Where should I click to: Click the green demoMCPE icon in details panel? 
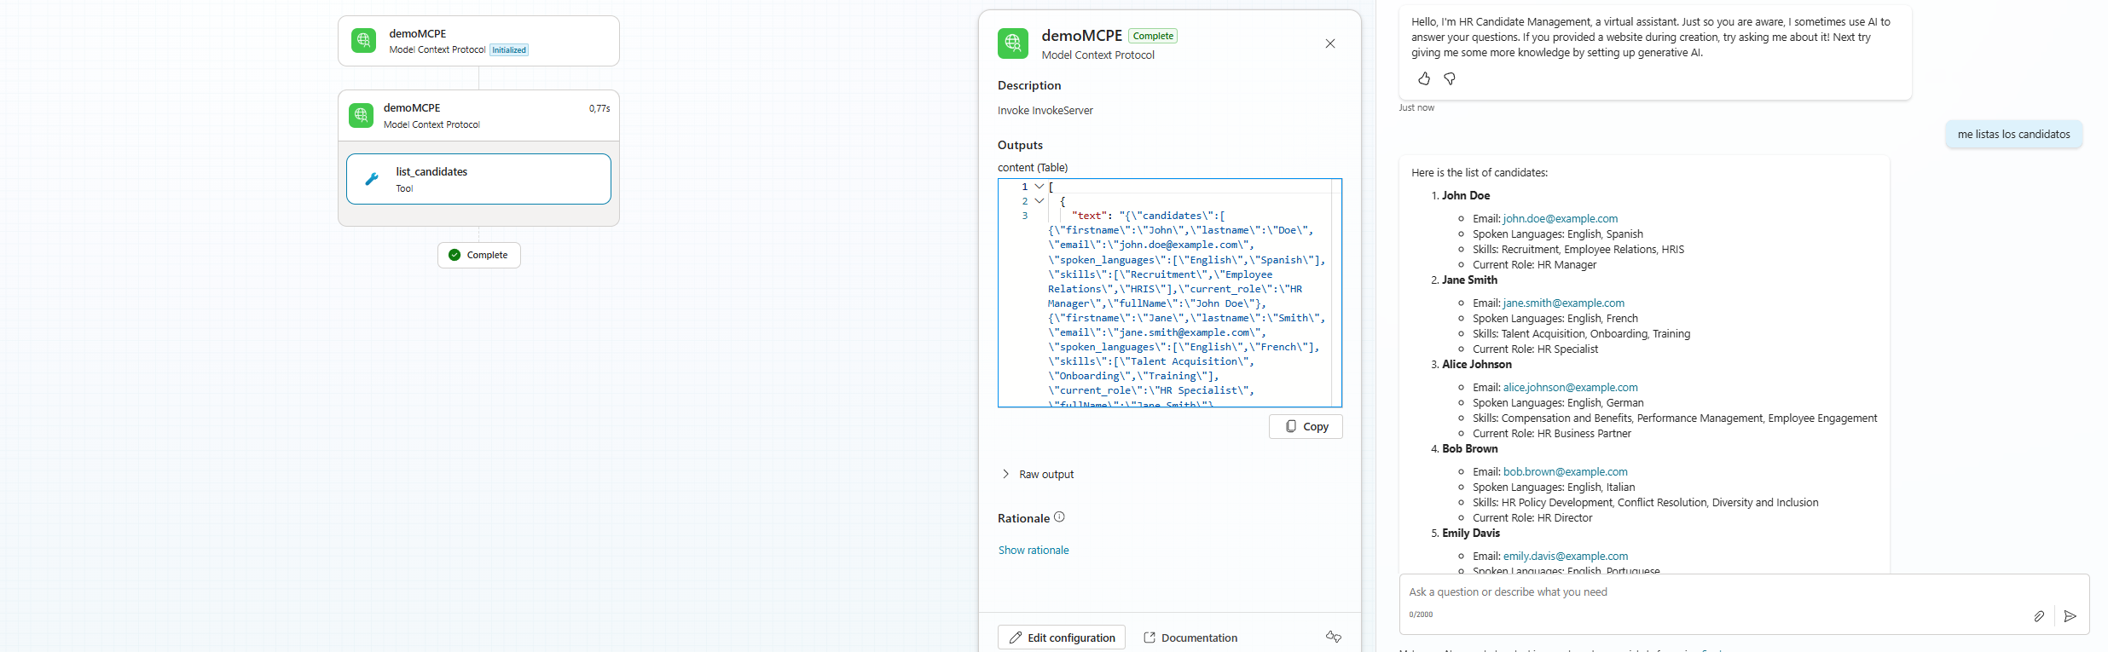1013,43
